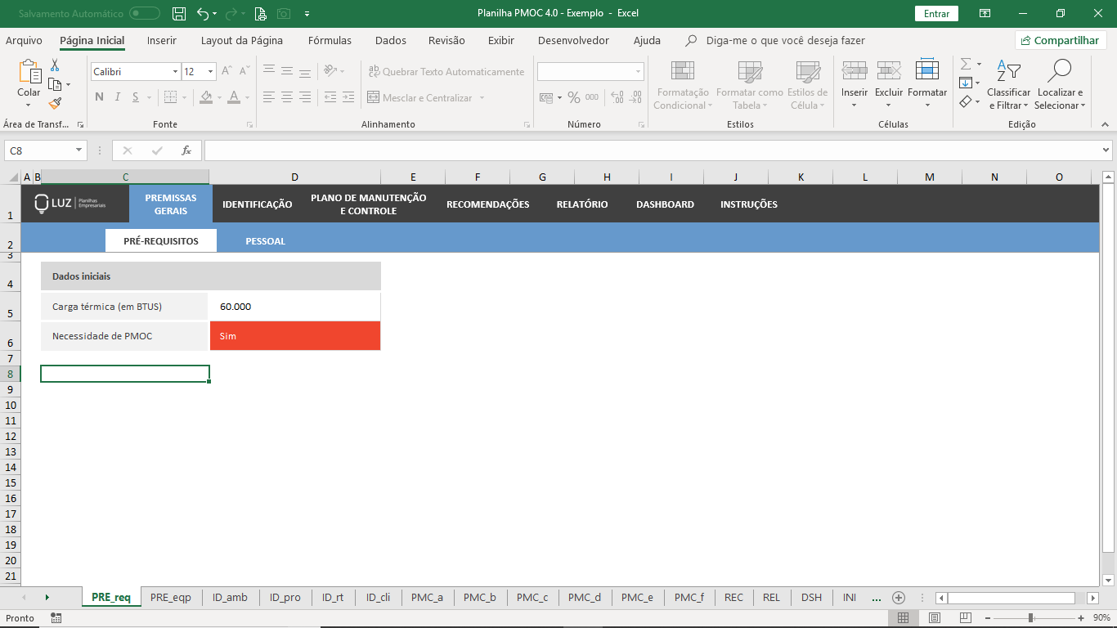Toggle italic (I) formatting
Screen dimensions: 1117x628
point(117,97)
